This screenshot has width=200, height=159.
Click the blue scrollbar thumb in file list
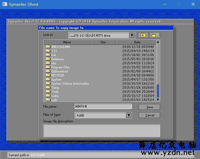pyautogui.click(x=158, y=91)
